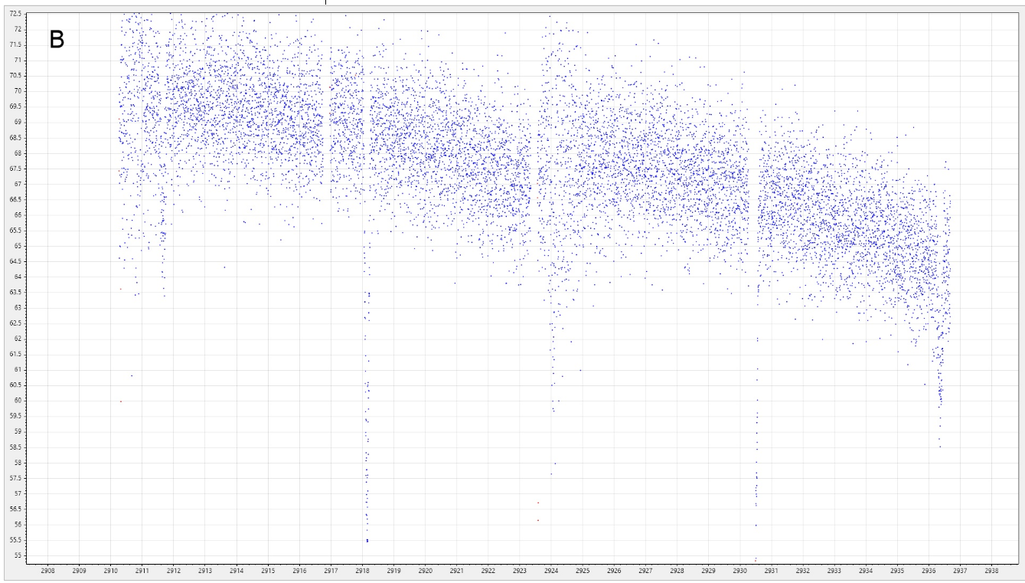
Task: Click the 65.5 y-axis label
Action: click(x=17, y=231)
